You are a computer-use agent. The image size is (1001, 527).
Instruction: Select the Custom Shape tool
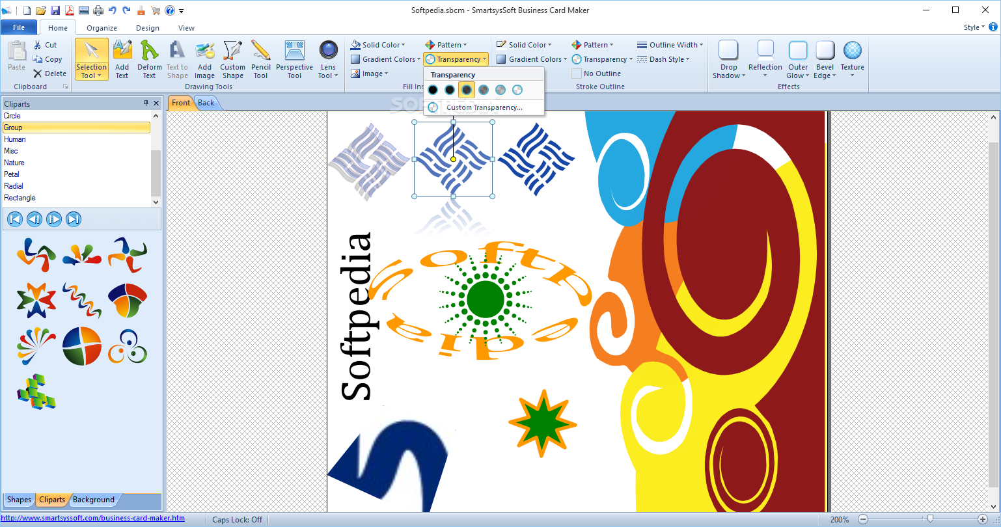[x=232, y=59]
